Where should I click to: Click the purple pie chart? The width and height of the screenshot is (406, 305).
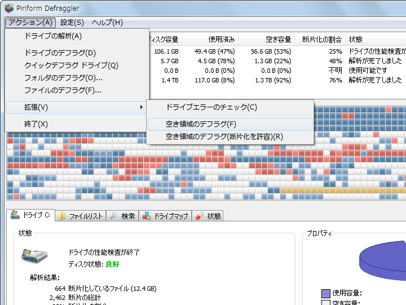click(383, 261)
